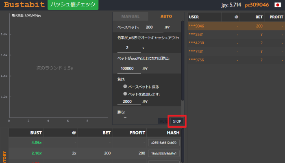Click the jpy: 5,714 balance display
The image size is (285, 163).
231,5
